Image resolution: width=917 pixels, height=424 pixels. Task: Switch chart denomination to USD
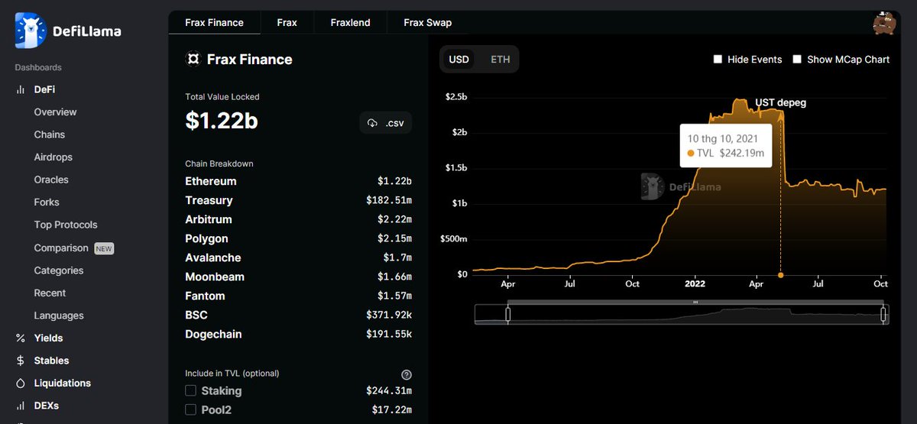tap(458, 59)
